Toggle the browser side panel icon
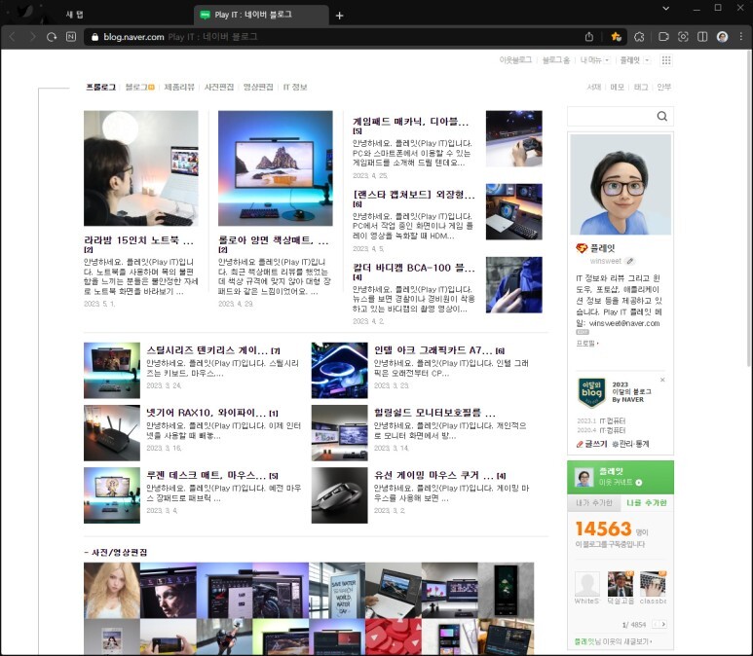 point(702,37)
